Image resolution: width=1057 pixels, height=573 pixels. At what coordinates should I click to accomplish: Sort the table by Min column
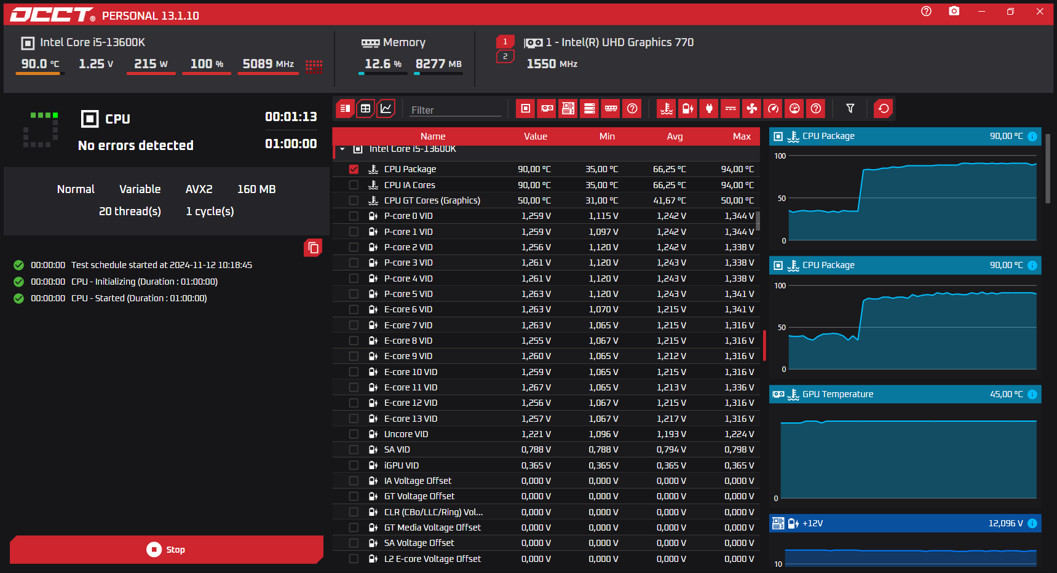coord(607,136)
